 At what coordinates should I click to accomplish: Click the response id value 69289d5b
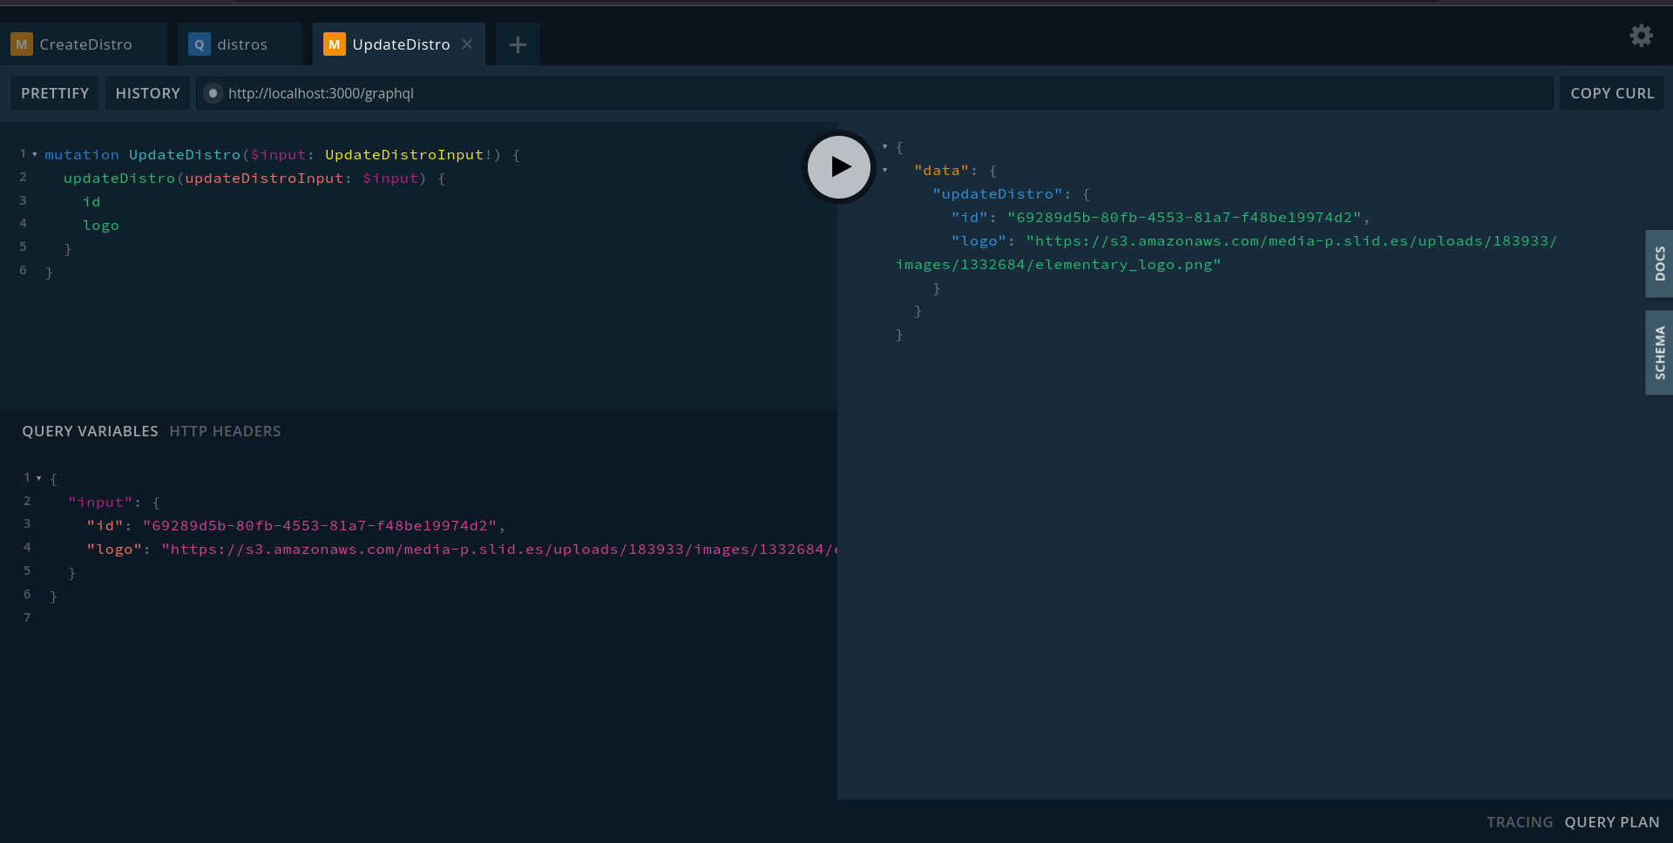(x=1184, y=218)
